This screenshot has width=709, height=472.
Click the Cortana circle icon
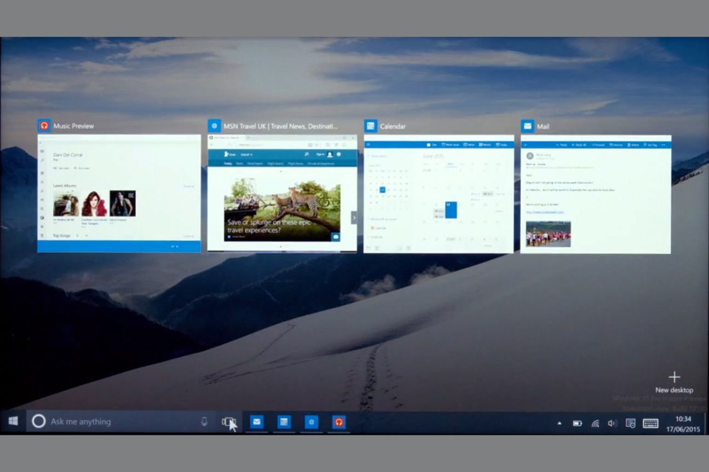(x=38, y=422)
